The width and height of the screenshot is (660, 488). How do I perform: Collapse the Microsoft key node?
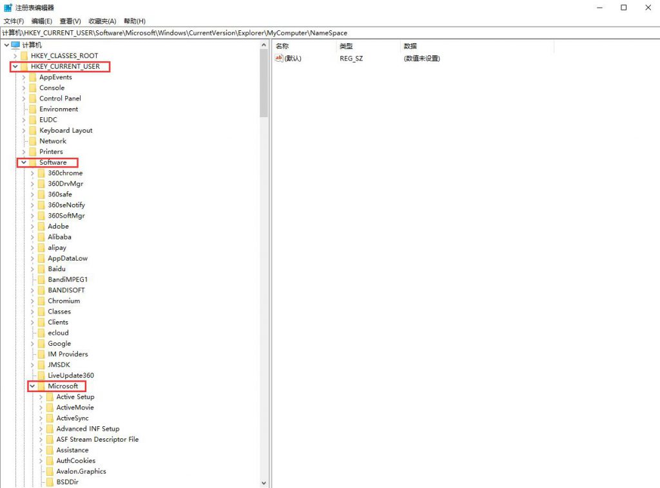[32, 386]
